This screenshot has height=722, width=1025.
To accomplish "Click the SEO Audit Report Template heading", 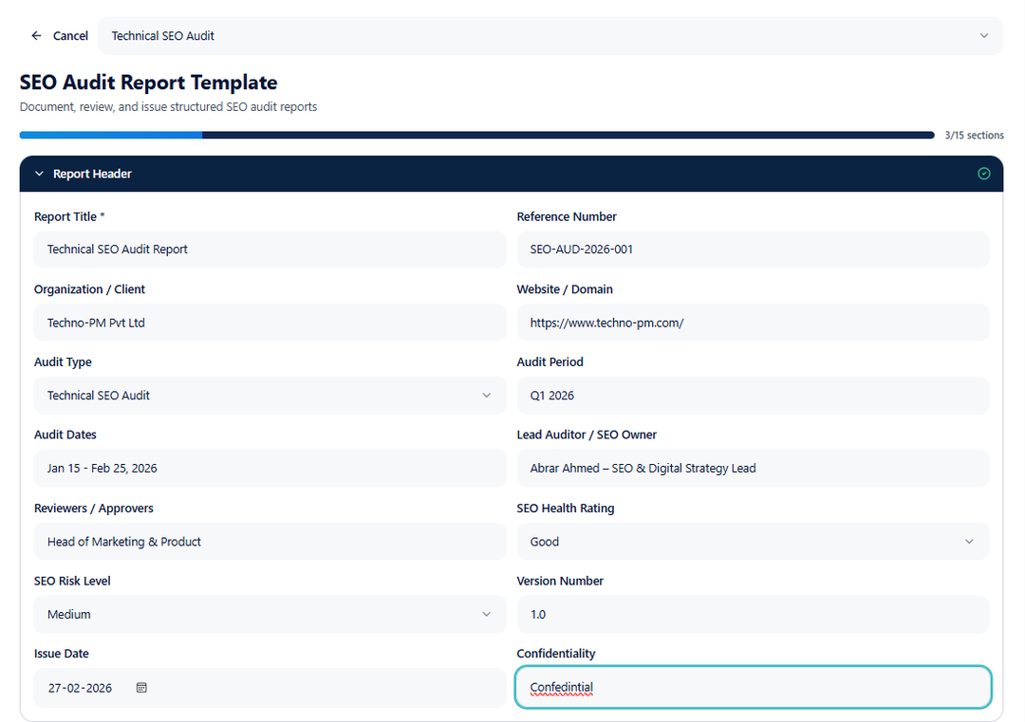I will click(x=148, y=83).
